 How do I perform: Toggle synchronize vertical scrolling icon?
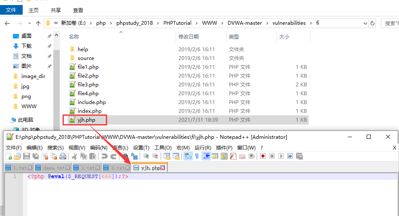tap(167, 156)
